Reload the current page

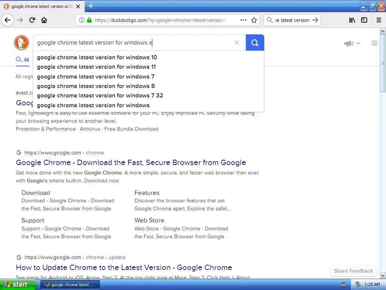click(x=32, y=20)
